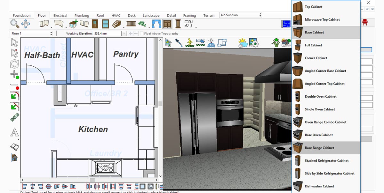Choose the walkthrough walking-person view icon
The image size is (384, 193).
(190, 42)
